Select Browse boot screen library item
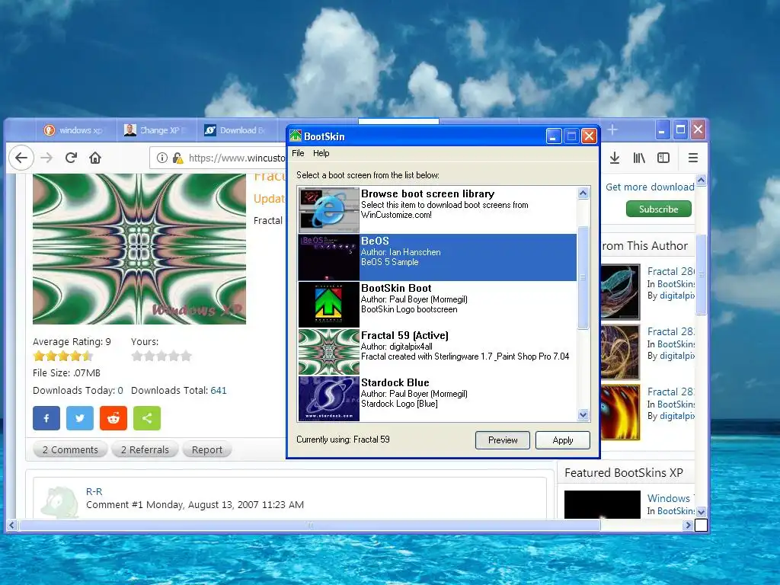The width and height of the screenshot is (780, 585). [437, 210]
